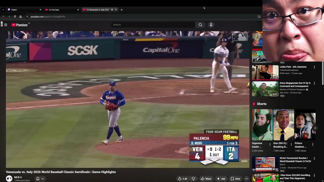Reload the page with the refresh icon
This screenshot has height=182, width=324.
coord(15,17)
